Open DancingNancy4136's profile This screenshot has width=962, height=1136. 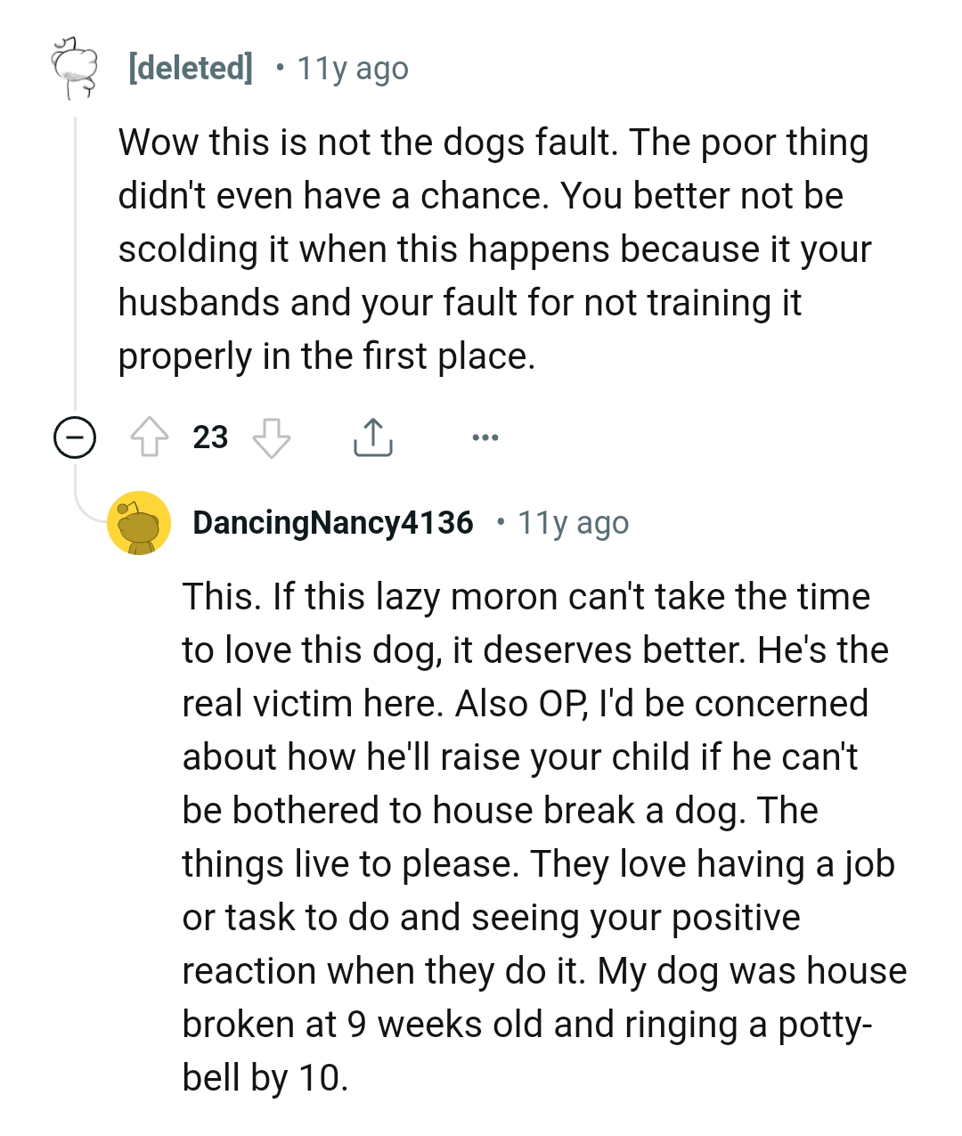[332, 522]
